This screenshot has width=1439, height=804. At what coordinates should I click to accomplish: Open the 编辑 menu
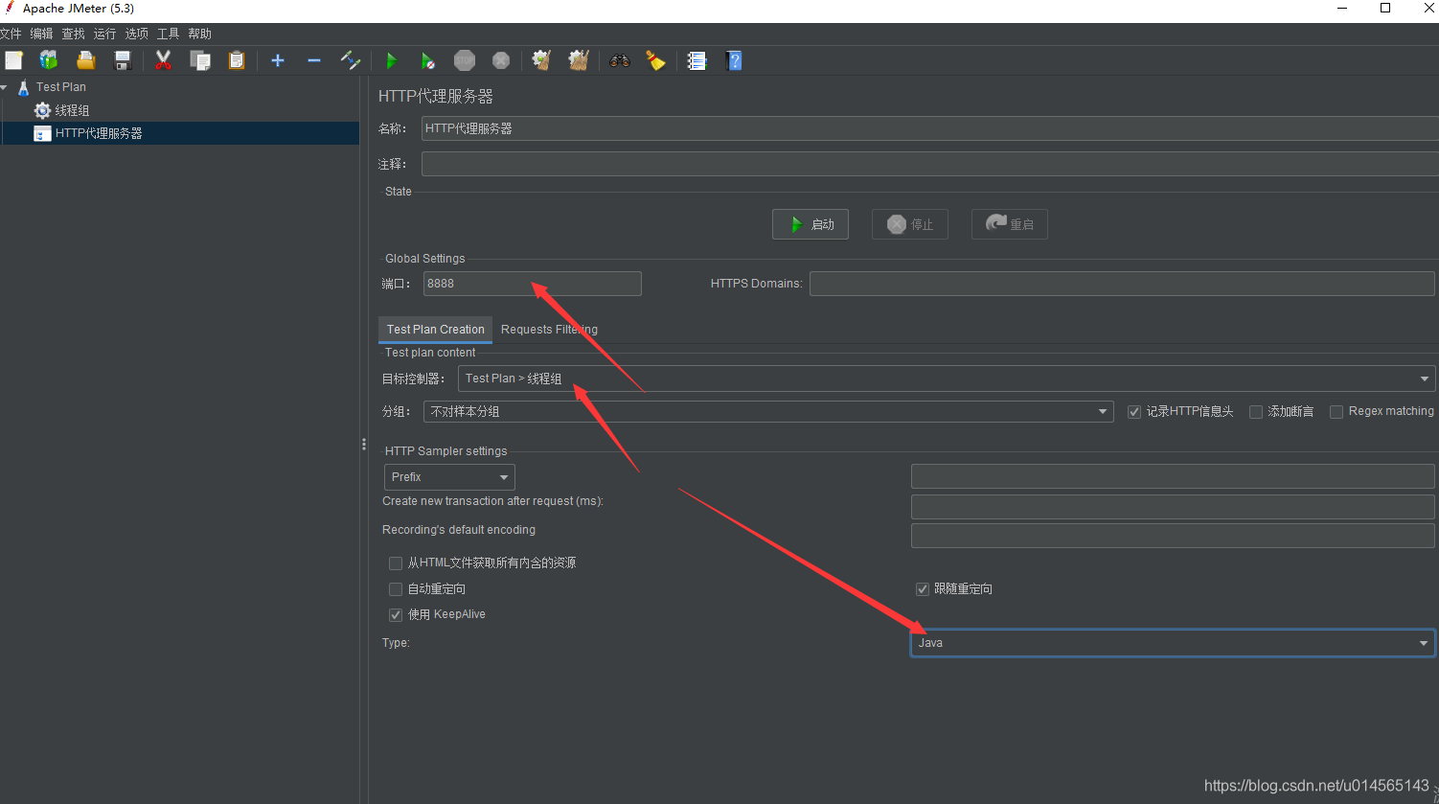pyautogui.click(x=41, y=34)
